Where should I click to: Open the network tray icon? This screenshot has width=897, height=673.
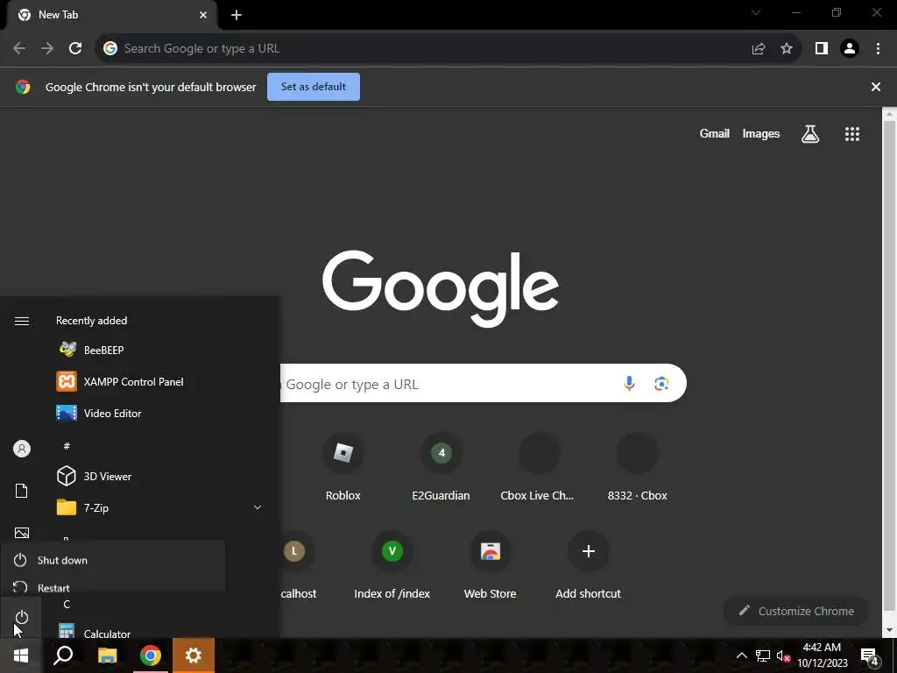click(x=763, y=655)
